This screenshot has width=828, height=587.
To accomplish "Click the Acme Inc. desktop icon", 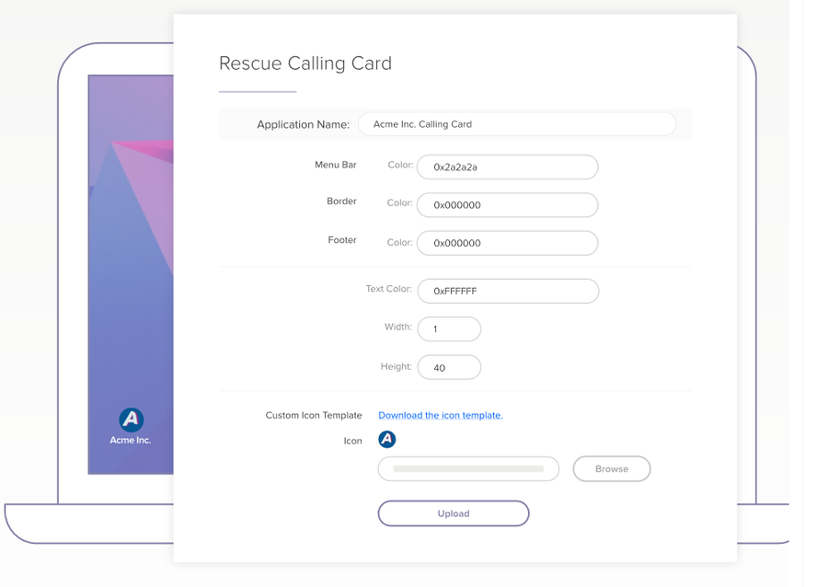I will pyautogui.click(x=131, y=420).
